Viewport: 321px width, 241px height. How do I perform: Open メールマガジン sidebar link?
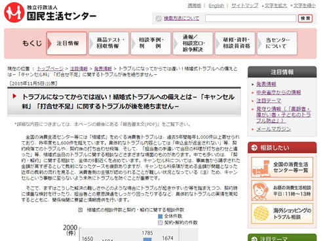click(274, 129)
